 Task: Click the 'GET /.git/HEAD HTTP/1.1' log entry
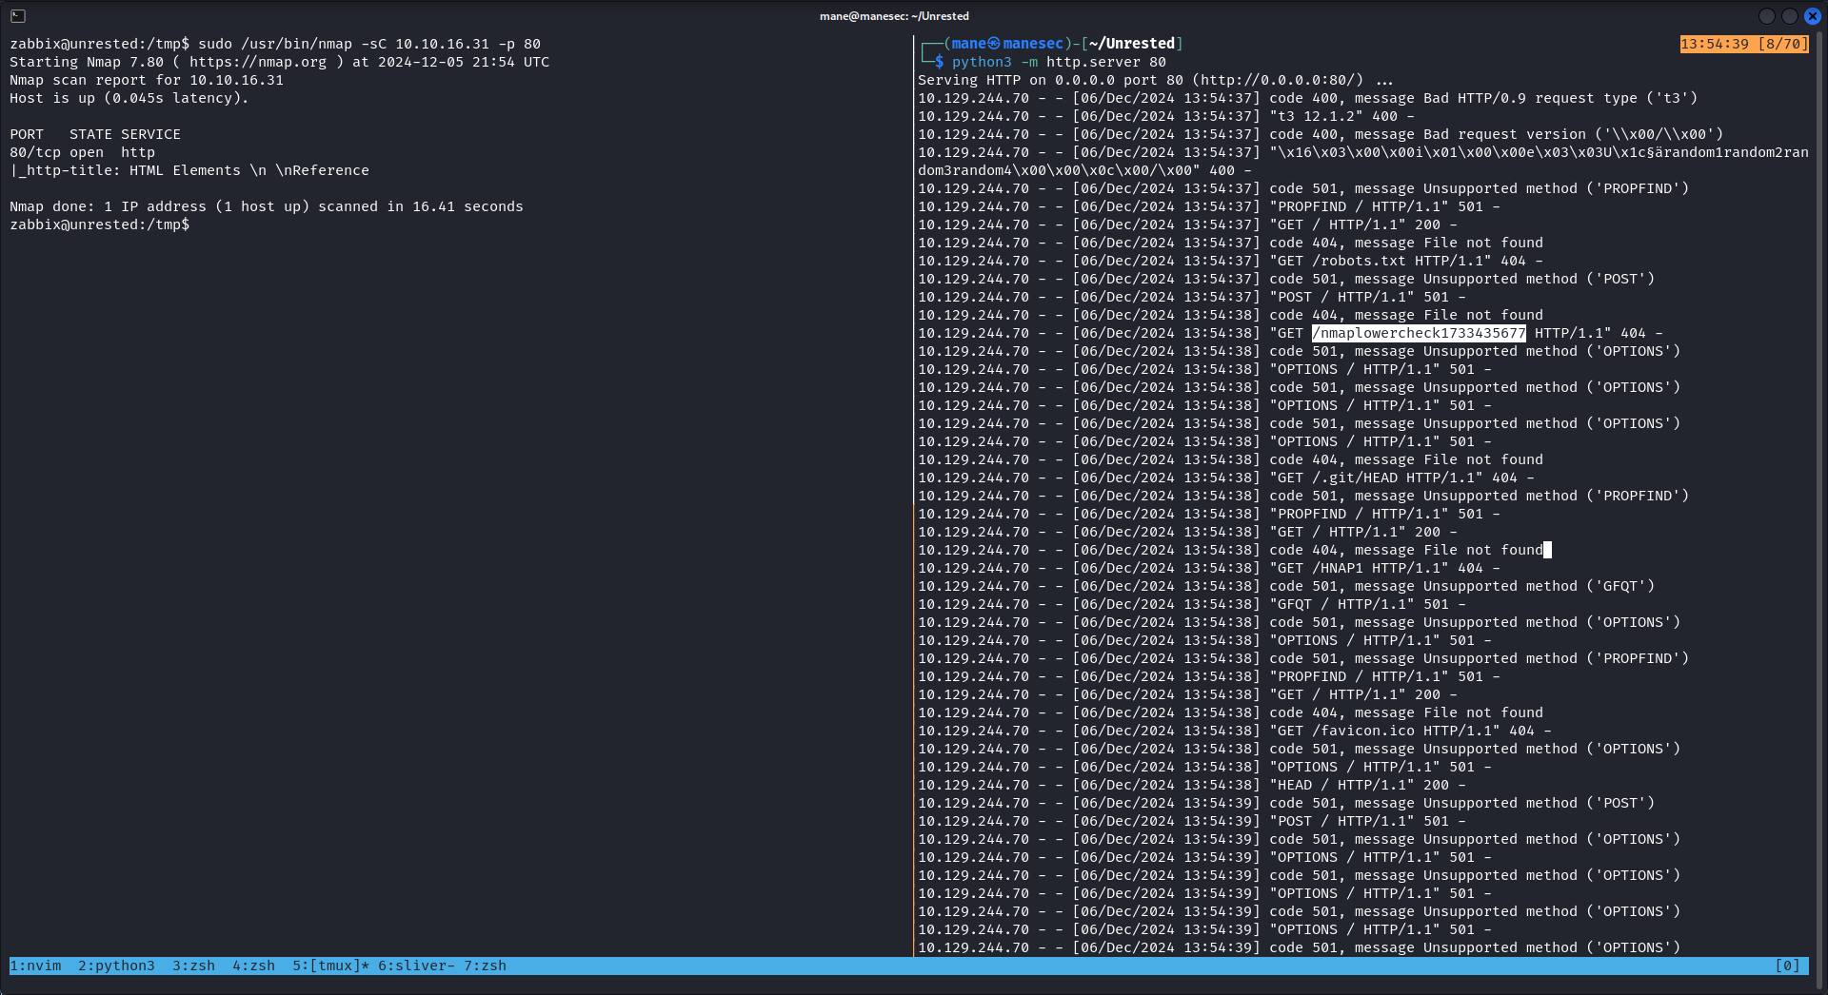(x=1226, y=478)
